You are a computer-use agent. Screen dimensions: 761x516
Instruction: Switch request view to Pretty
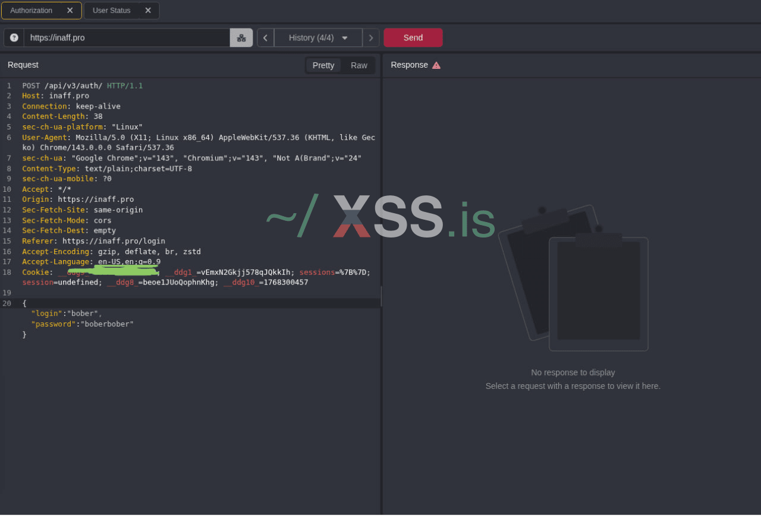[323, 65]
